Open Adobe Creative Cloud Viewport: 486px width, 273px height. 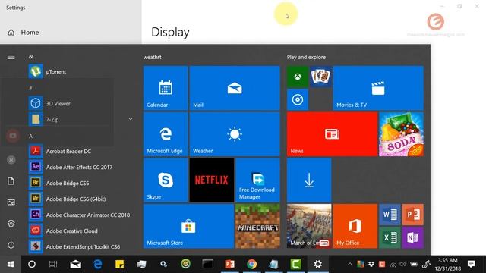[81, 231]
